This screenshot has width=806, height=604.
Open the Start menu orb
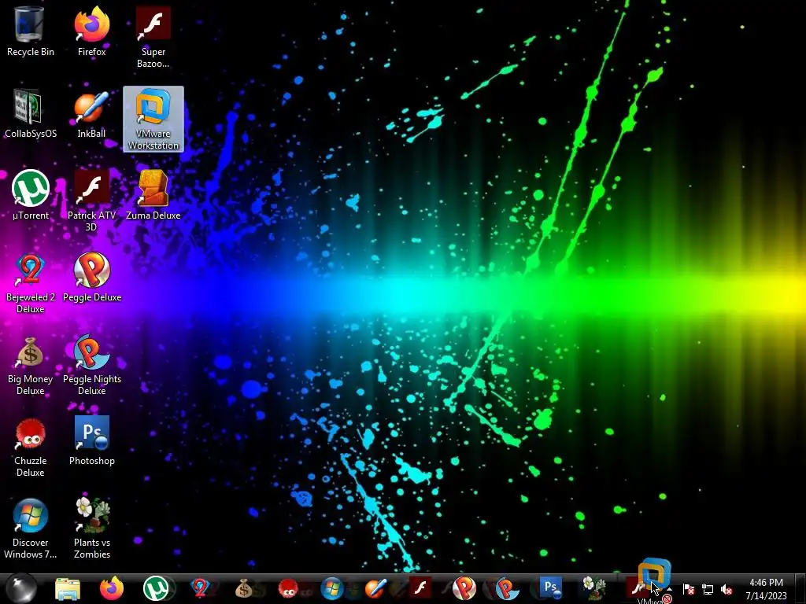(21, 588)
